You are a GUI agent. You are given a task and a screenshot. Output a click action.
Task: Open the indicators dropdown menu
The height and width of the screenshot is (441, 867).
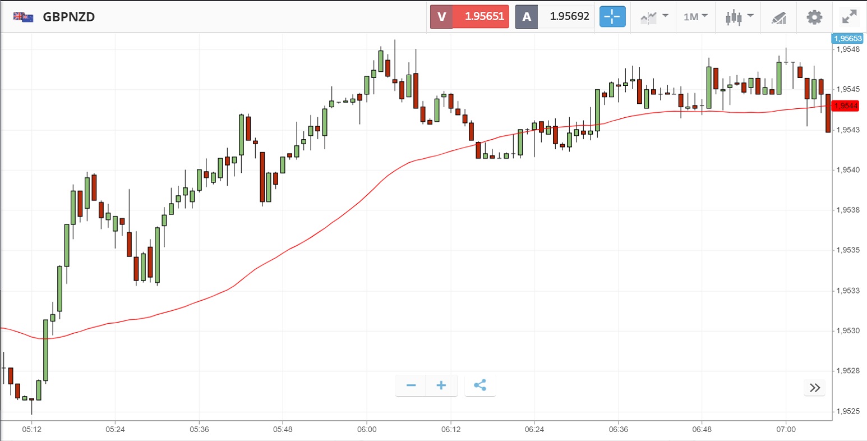654,17
